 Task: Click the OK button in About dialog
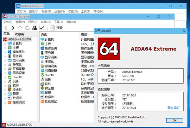pyautogui.click(x=174, y=120)
